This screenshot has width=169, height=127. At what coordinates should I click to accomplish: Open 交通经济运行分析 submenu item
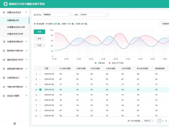click(x=15, y=34)
